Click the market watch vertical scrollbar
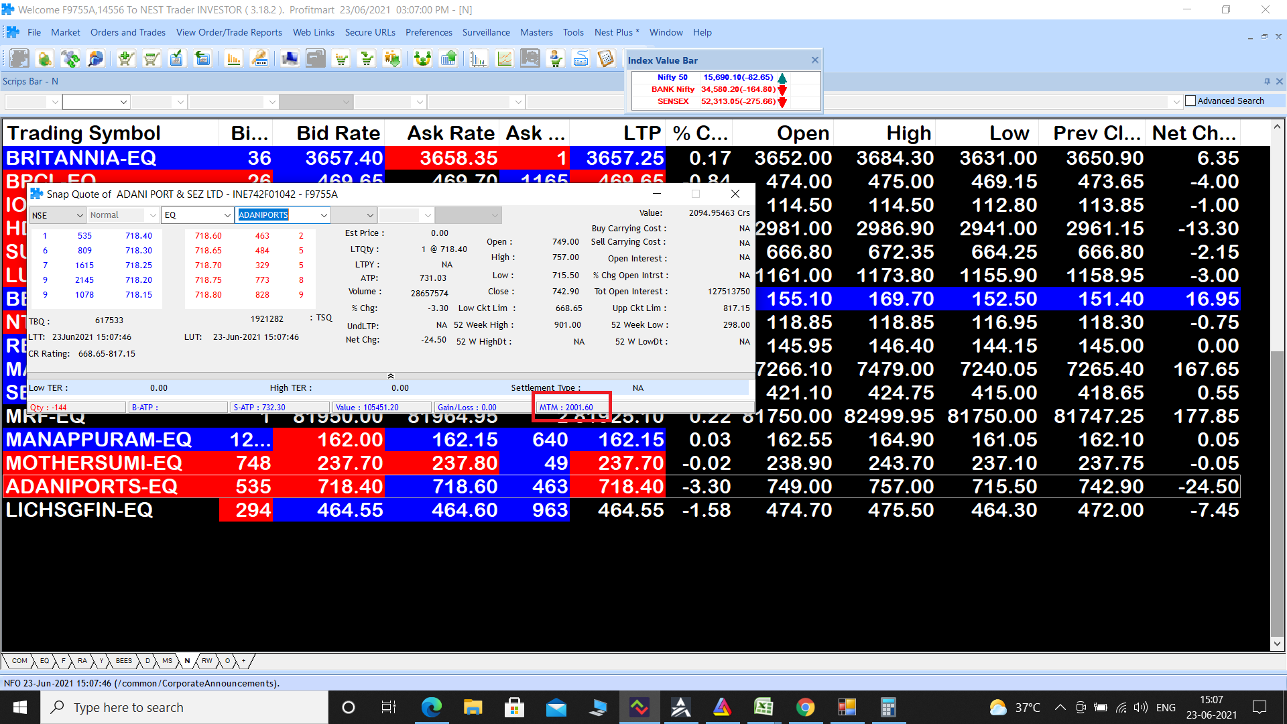 tap(1277, 493)
